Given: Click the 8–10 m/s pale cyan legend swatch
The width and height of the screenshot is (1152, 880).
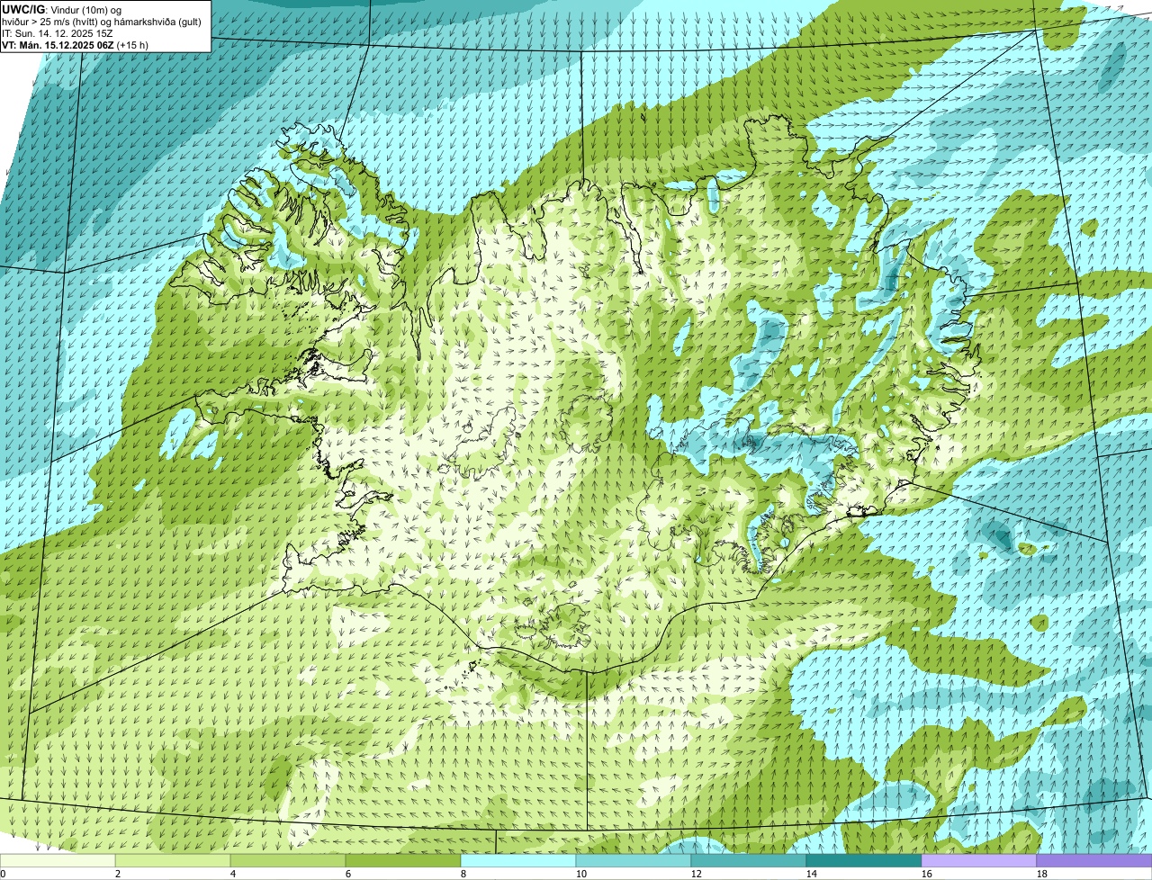Looking at the screenshot, I should point(518,860).
